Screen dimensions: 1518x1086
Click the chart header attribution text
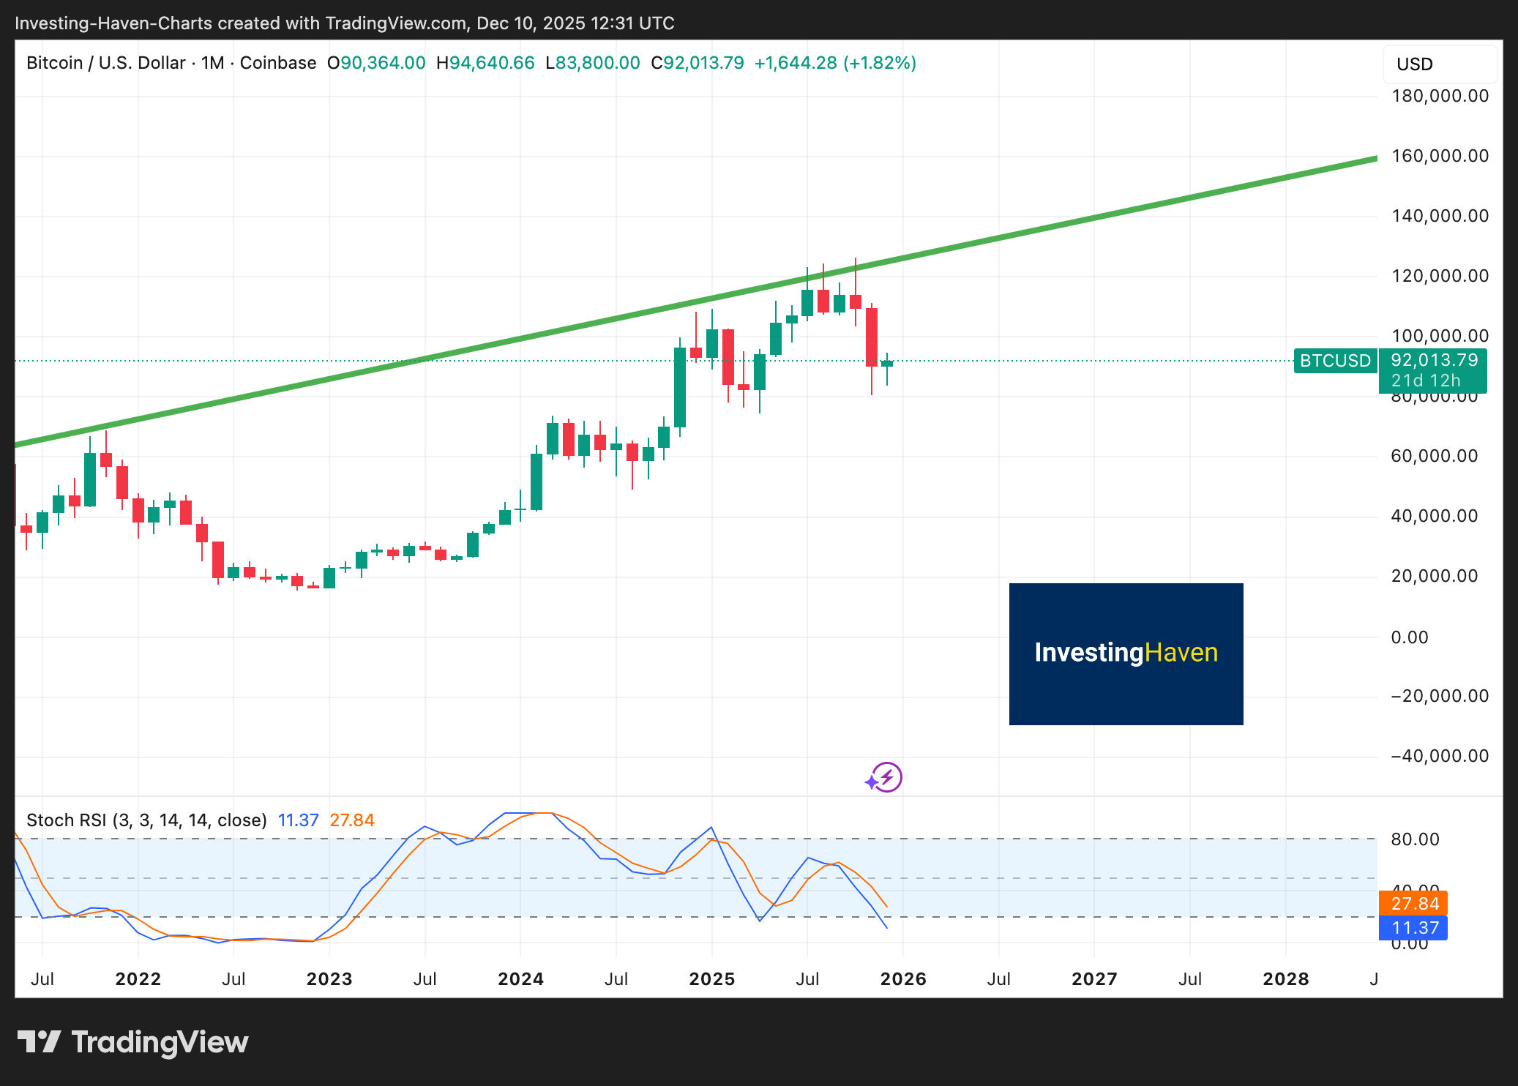click(x=344, y=23)
